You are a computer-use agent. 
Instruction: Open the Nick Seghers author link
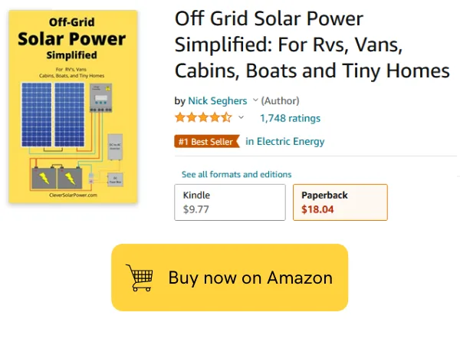point(218,100)
